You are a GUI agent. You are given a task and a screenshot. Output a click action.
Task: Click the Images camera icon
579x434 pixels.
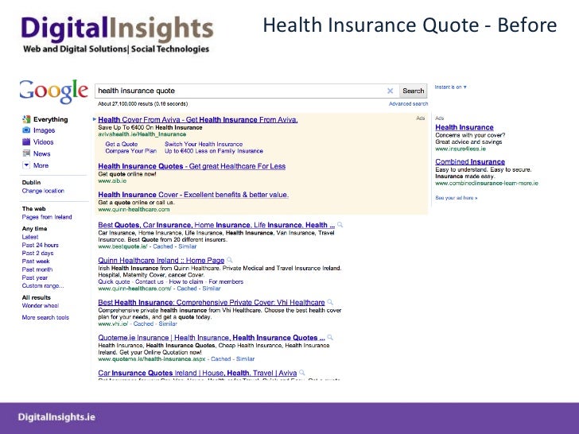(x=26, y=130)
